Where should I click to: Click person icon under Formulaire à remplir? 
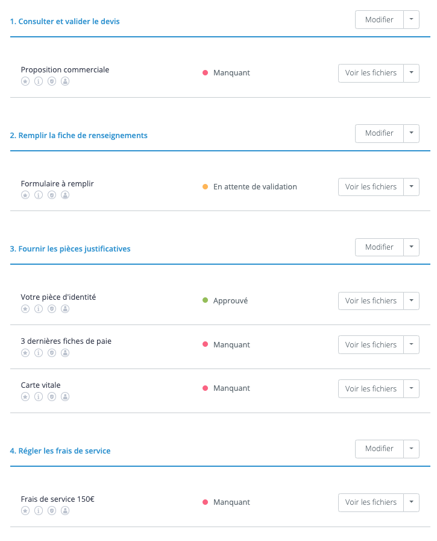pos(65,195)
